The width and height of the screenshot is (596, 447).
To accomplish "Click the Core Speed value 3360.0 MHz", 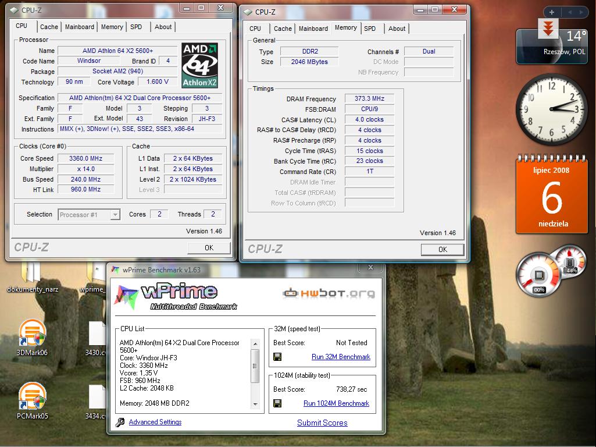I will (x=86, y=159).
